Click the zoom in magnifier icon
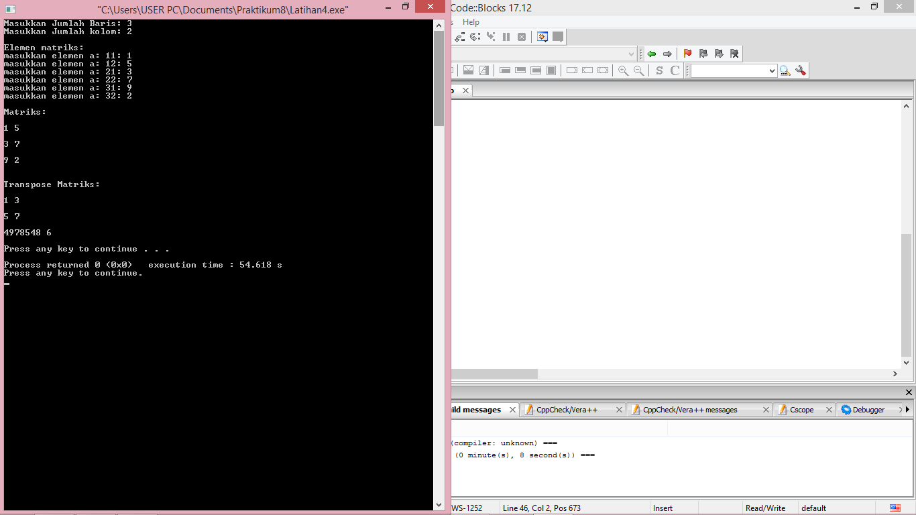 click(623, 70)
